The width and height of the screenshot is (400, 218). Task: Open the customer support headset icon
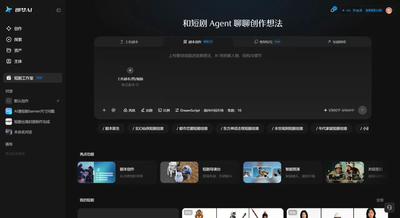click(x=389, y=207)
